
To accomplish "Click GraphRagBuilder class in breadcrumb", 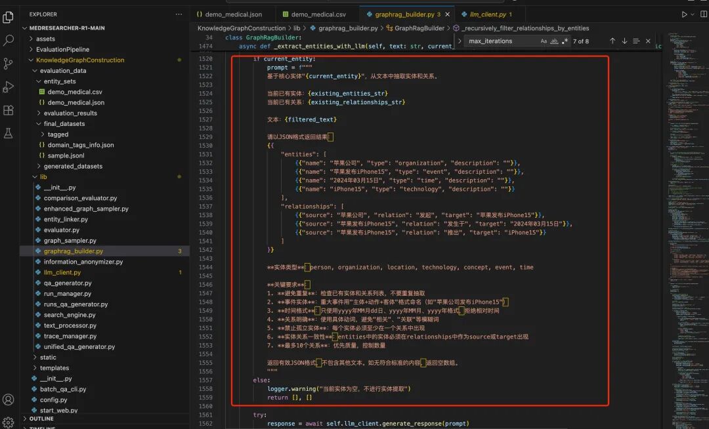I will [x=419, y=28].
